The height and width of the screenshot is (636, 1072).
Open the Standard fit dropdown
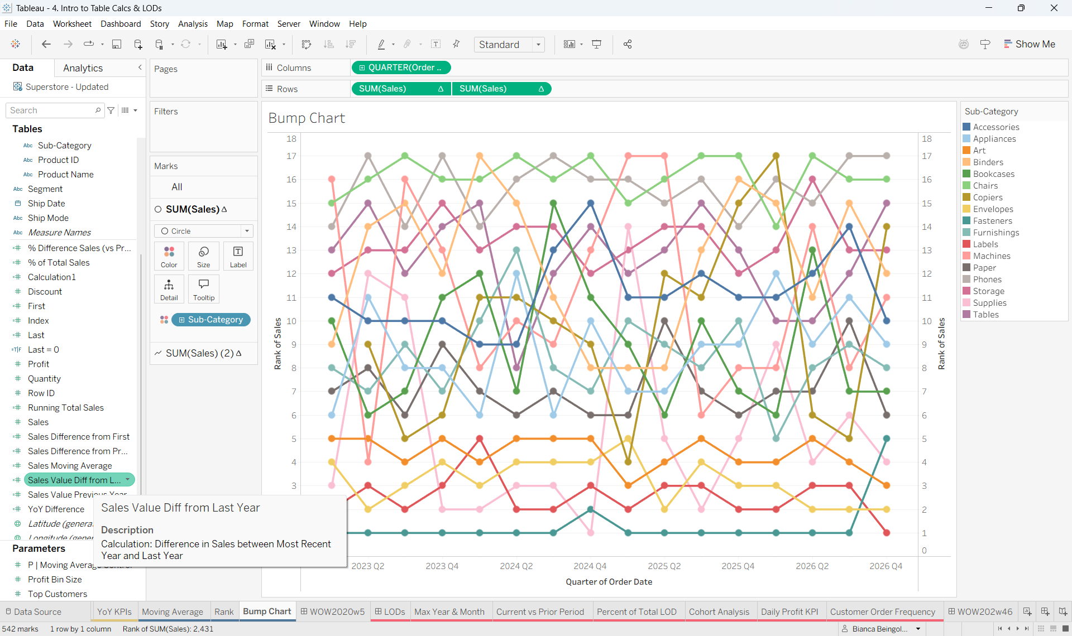point(509,45)
